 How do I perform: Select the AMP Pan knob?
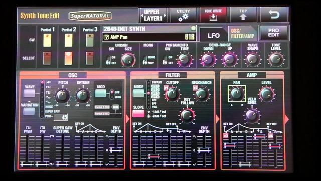[237, 94]
